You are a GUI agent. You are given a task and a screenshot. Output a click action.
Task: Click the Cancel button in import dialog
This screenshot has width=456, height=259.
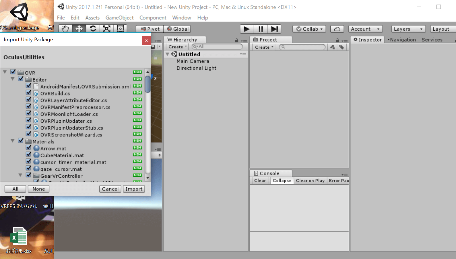[110, 189]
